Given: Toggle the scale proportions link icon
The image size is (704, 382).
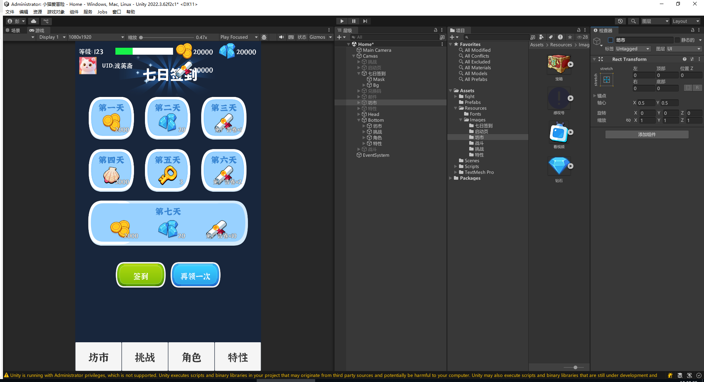Looking at the screenshot, I should pos(628,120).
